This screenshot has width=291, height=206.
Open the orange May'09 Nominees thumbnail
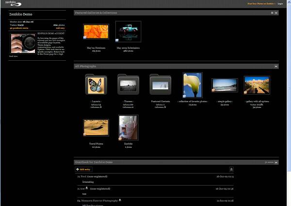pos(96,32)
